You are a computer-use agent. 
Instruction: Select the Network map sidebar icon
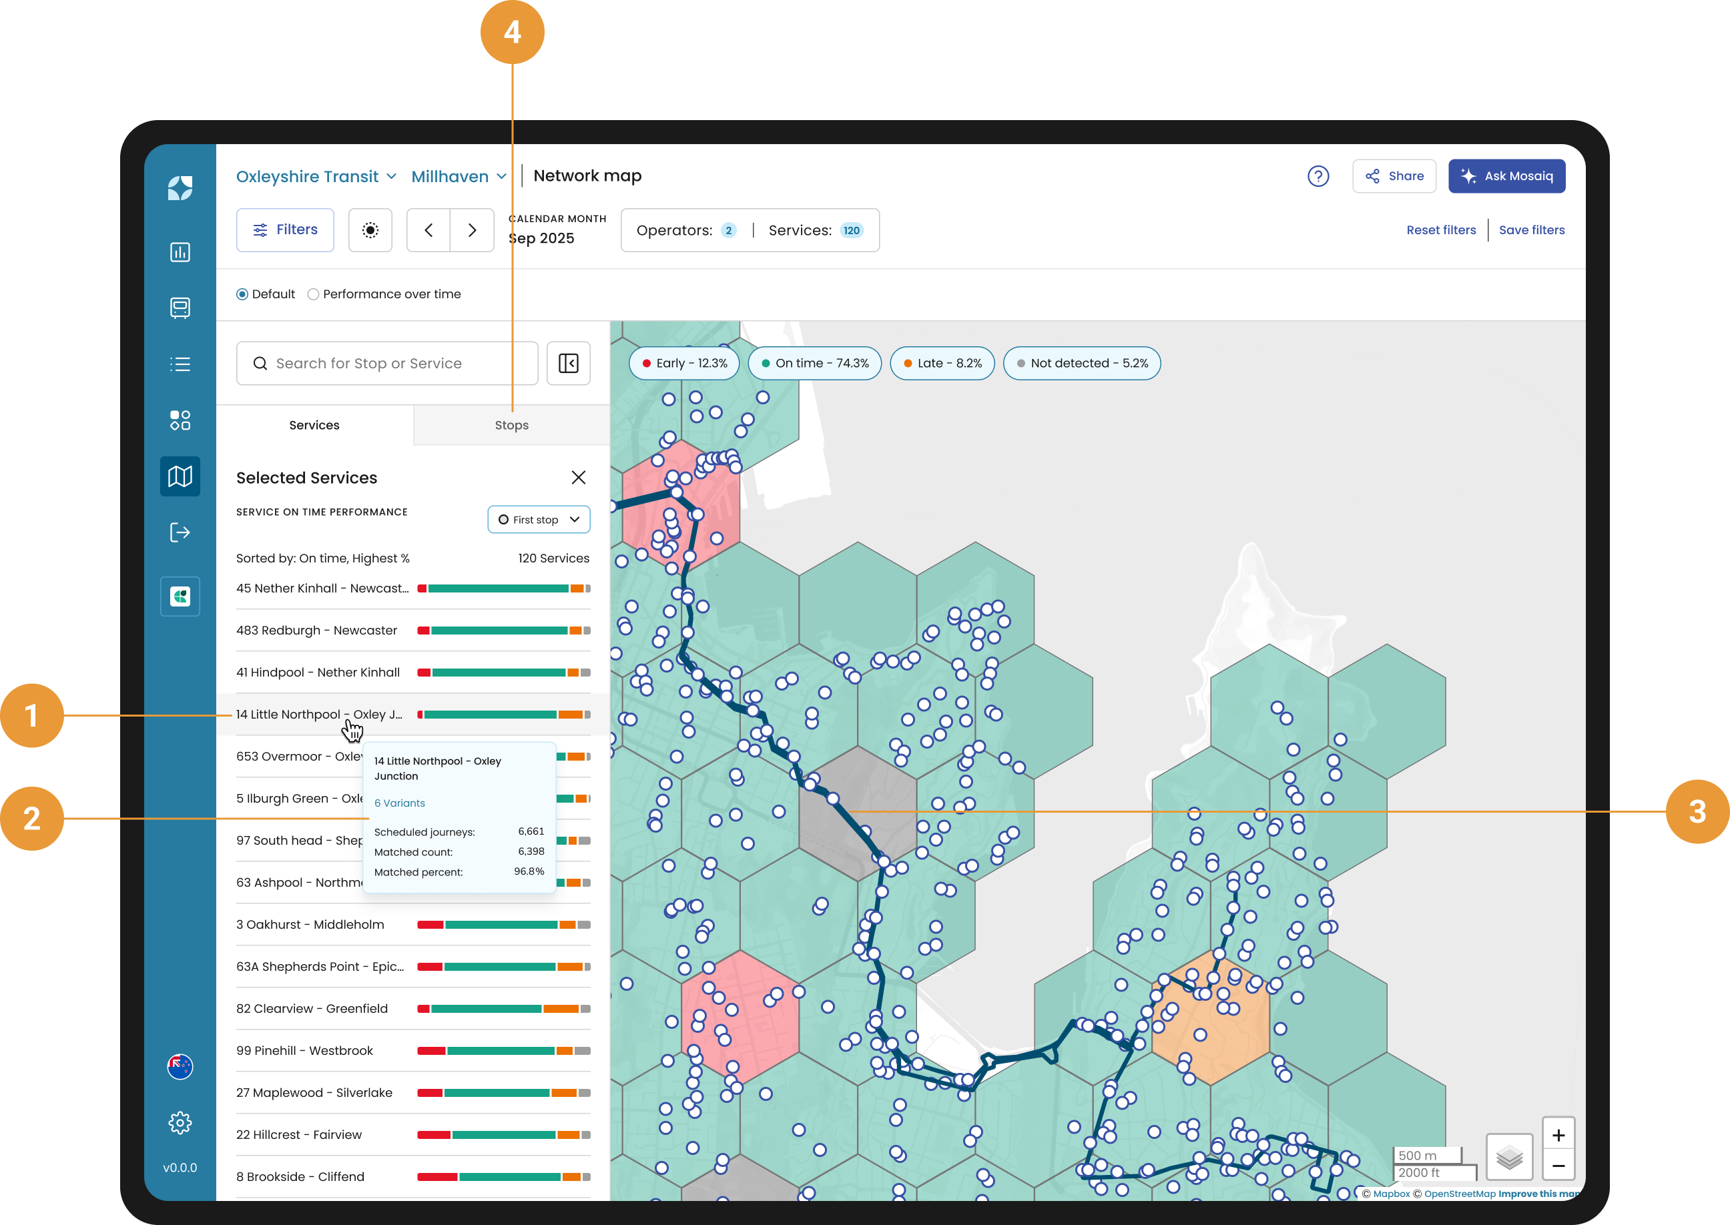click(x=180, y=476)
